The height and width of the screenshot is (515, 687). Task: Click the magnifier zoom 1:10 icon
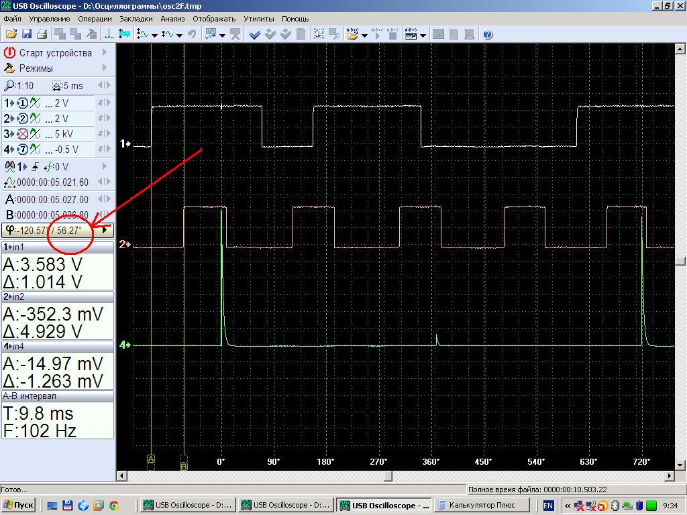(9, 86)
